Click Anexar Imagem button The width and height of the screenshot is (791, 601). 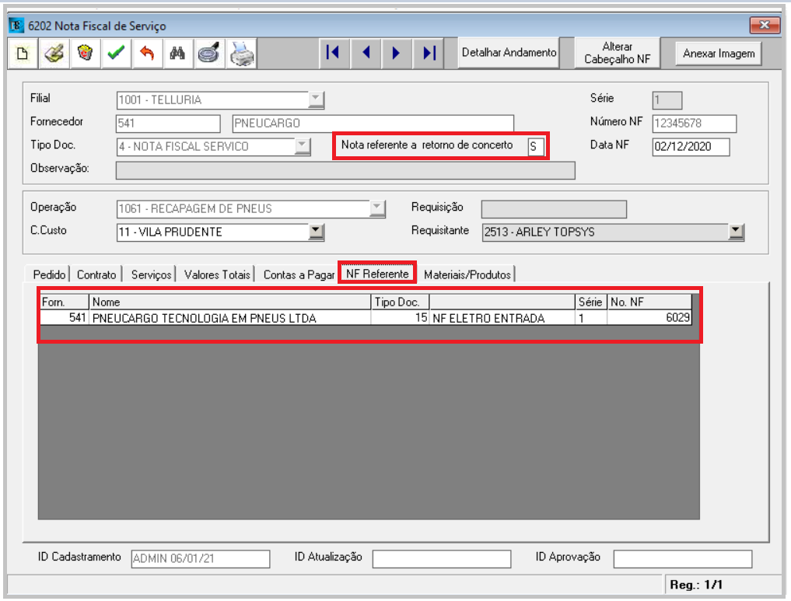(x=719, y=54)
